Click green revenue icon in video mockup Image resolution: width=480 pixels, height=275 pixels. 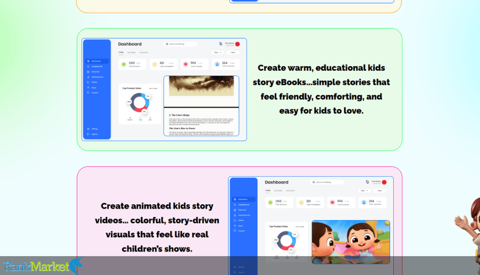pyautogui.click(x=270, y=202)
